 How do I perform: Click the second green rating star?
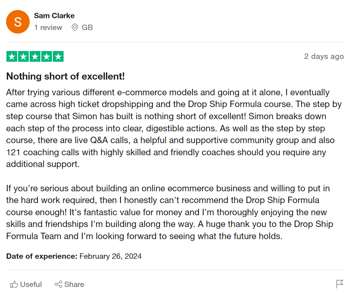pyautogui.click(x=23, y=56)
